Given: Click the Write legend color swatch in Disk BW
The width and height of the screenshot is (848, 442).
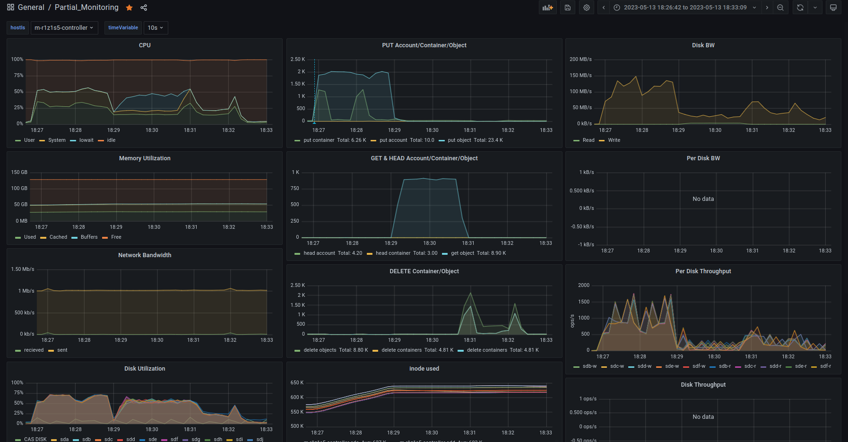Looking at the screenshot, I should (602, 140).
